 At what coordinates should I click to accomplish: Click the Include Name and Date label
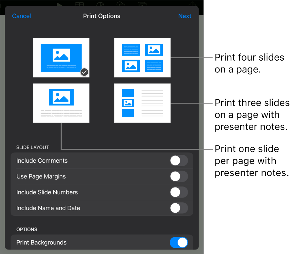pyautogui.click(x=48, y=208)
